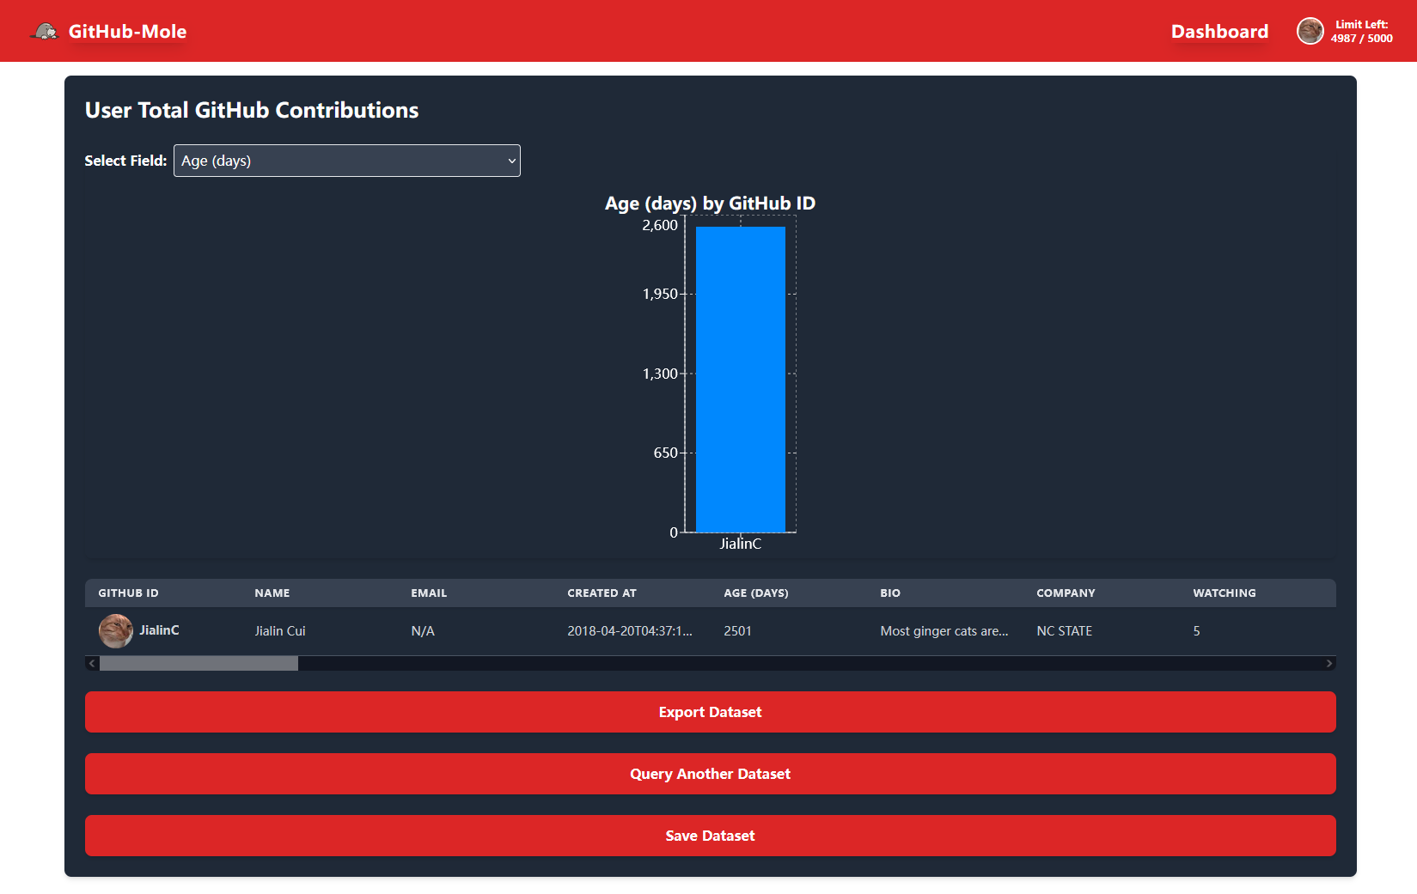Click the left scroll arrow of table
The image size is (1417, 894).
coord(92,664)
